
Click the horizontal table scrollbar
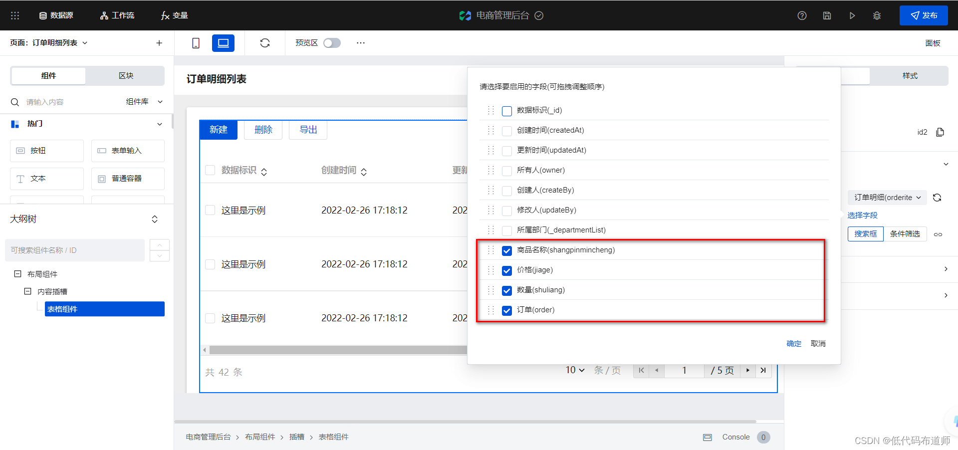tap(338, 350)
